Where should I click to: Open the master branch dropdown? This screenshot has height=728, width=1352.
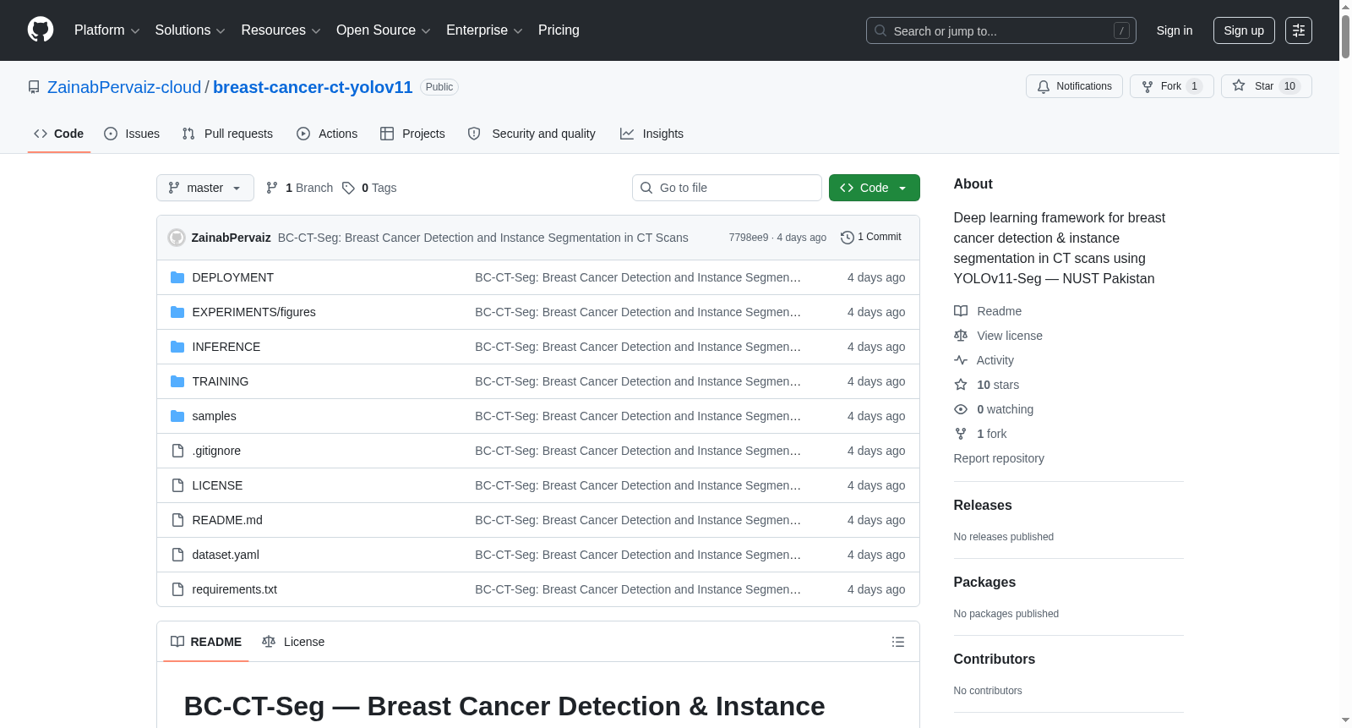205,188
